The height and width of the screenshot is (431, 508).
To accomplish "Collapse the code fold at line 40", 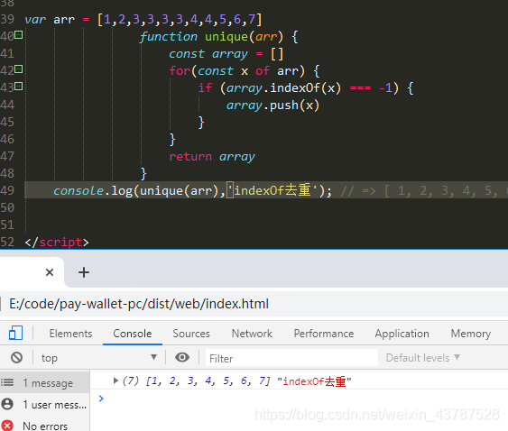I will pos(19,34).
